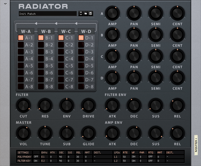This screenshot has height=166, width=201.
Task: Click oscillator D AMP knob
Action: (112, 78)
